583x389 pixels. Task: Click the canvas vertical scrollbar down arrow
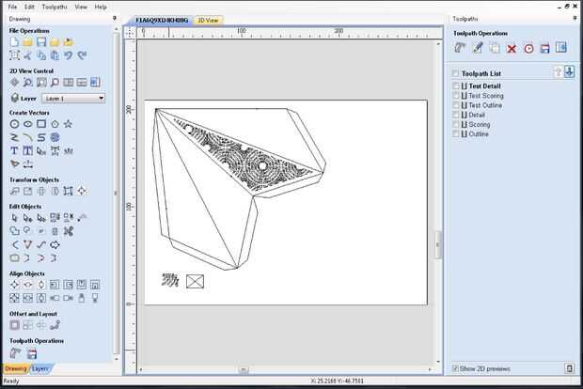pyautogui.click(x=438, y=361)
